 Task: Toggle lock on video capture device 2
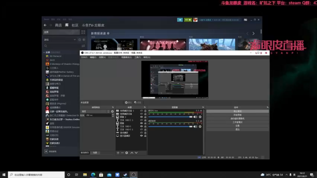coord(145,111)
